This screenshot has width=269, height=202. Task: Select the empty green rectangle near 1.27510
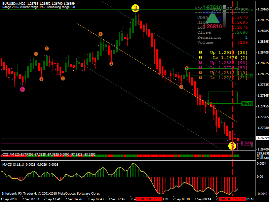[223, 97]
